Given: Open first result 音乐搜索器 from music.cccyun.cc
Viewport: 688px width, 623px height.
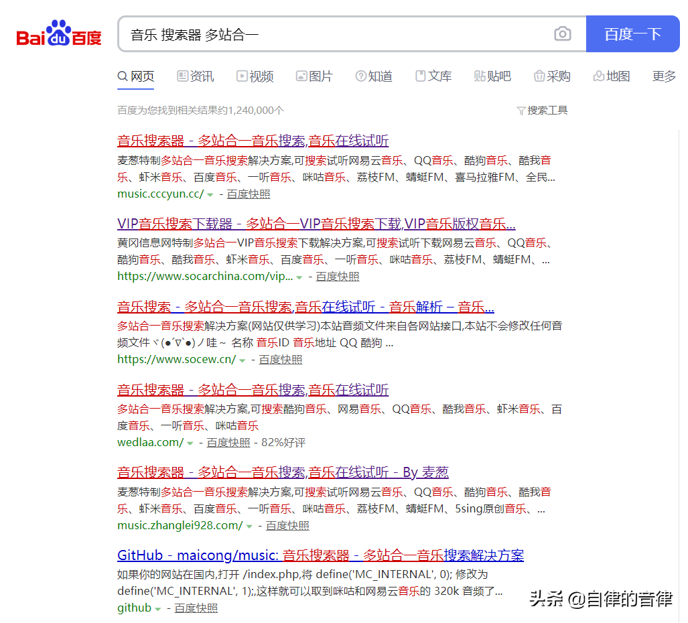Looking at the screenshot, I should click(x=253, y=141).
